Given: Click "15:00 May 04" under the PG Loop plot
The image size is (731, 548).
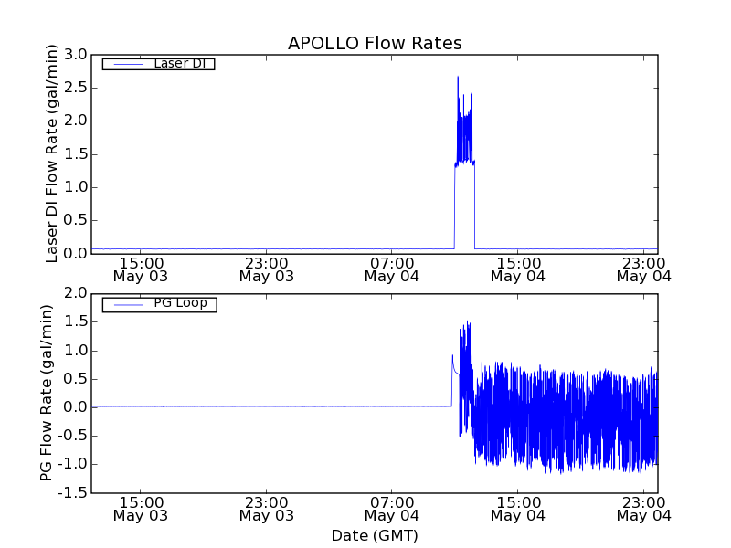Looking at the screenshot, I should [517, 509].
